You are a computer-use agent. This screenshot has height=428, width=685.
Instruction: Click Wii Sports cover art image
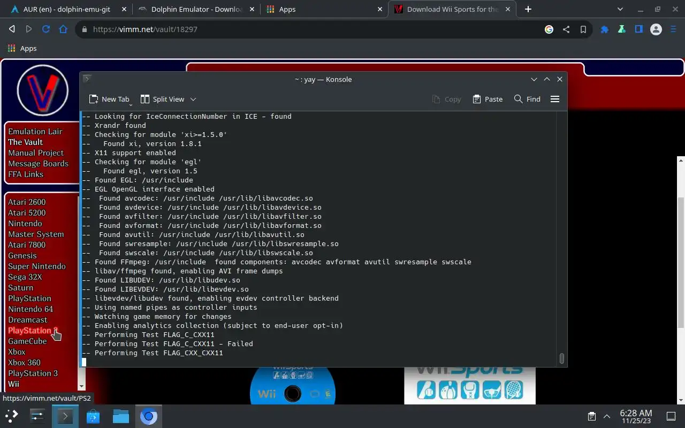[x=470, y=385]
